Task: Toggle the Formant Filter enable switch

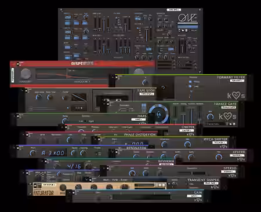Action: [117, 77]
